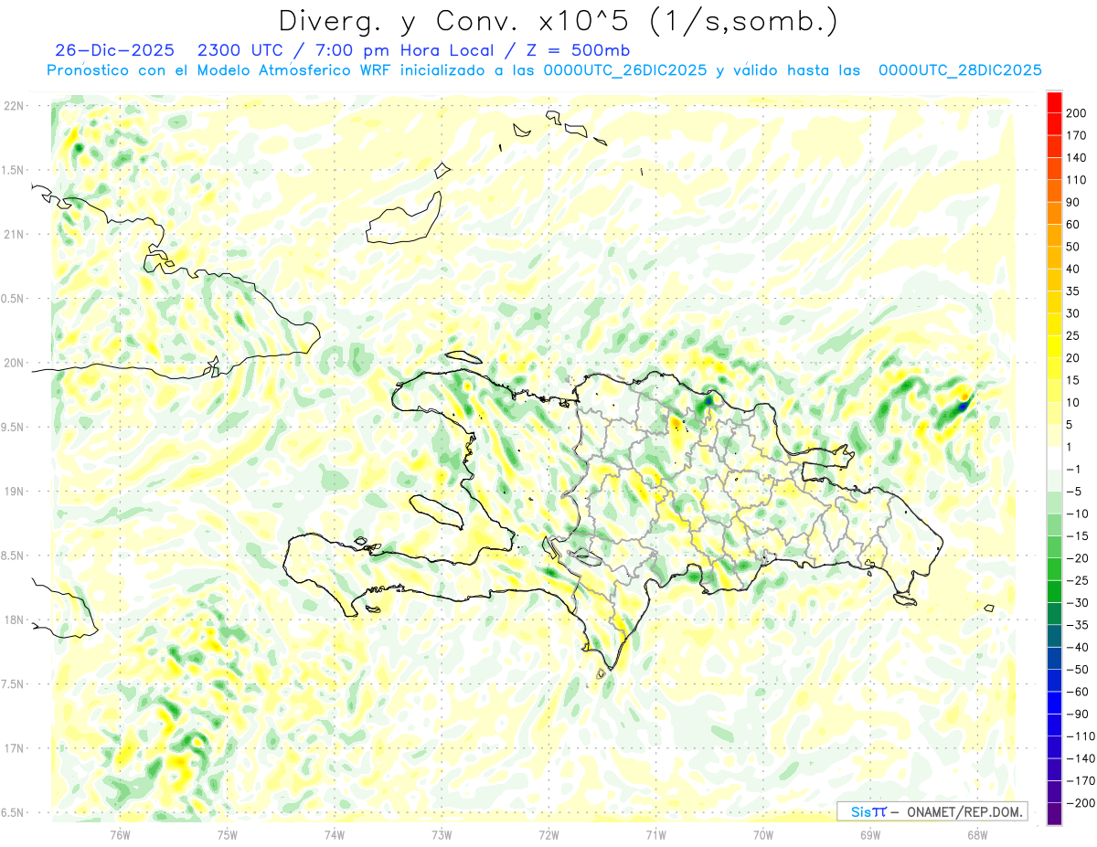Pick the red swatch above the 200 mark
The image size is (1097, 847).
click(1054, 102)
